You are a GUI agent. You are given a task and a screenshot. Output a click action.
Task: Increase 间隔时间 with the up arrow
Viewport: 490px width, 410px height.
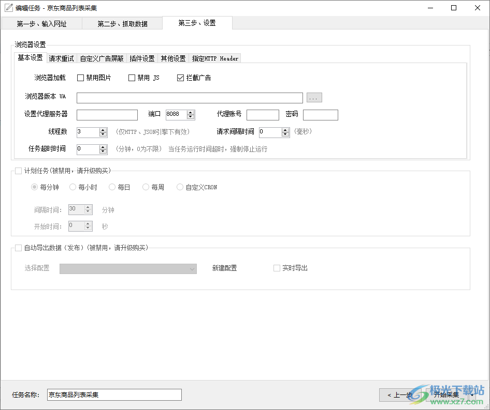tap(88, 207)
